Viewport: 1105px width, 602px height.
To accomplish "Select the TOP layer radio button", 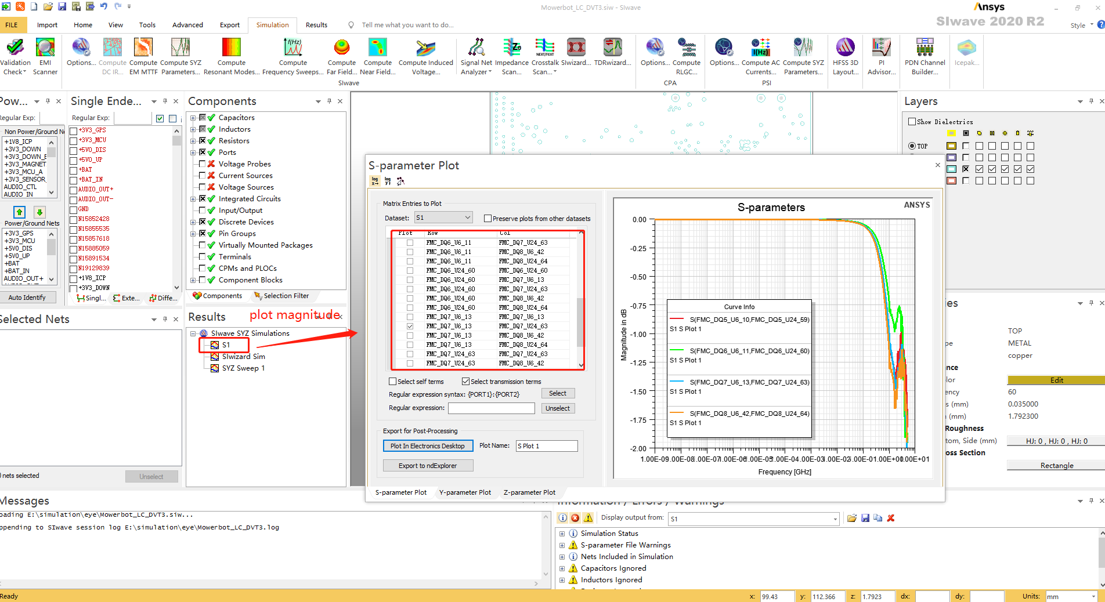I will point(911,146).
